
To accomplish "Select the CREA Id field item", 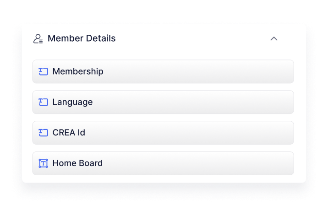I will (x=163, y=133).
